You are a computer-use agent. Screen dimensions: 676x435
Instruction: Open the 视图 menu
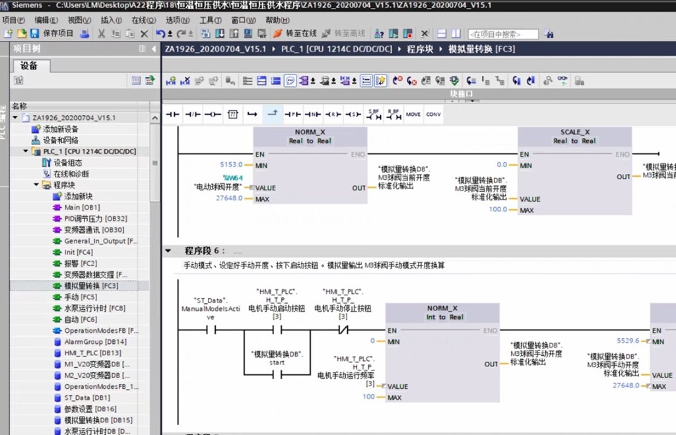pos(79,20)
